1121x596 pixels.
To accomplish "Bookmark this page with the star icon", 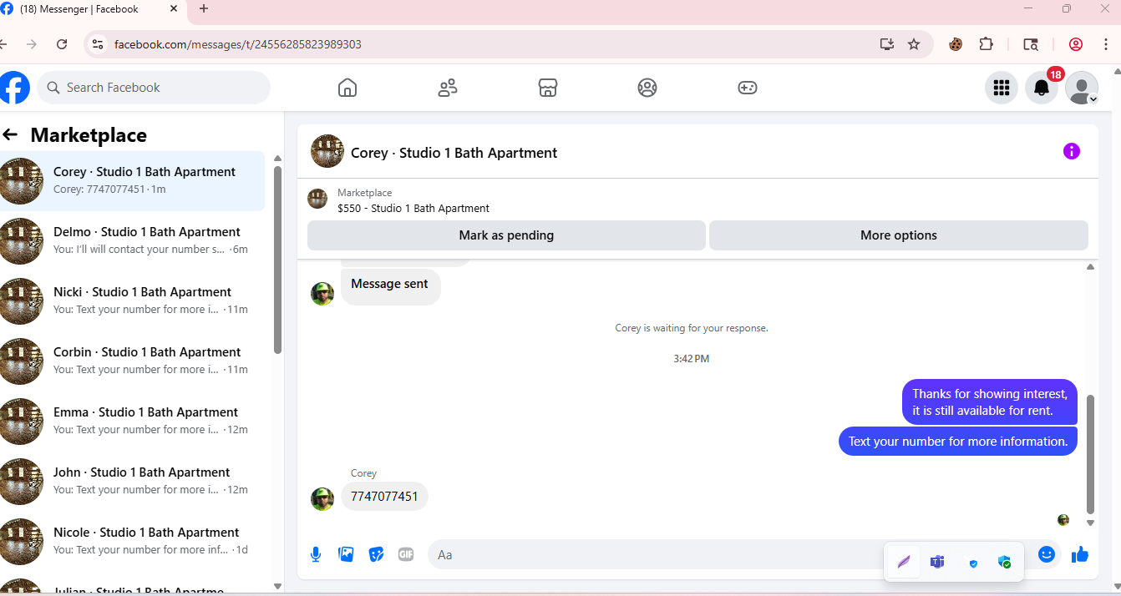I will pyautogui.click(x=914, y=44).
